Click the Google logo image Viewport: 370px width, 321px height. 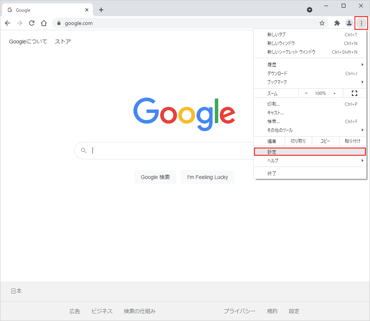click(184, 114)
